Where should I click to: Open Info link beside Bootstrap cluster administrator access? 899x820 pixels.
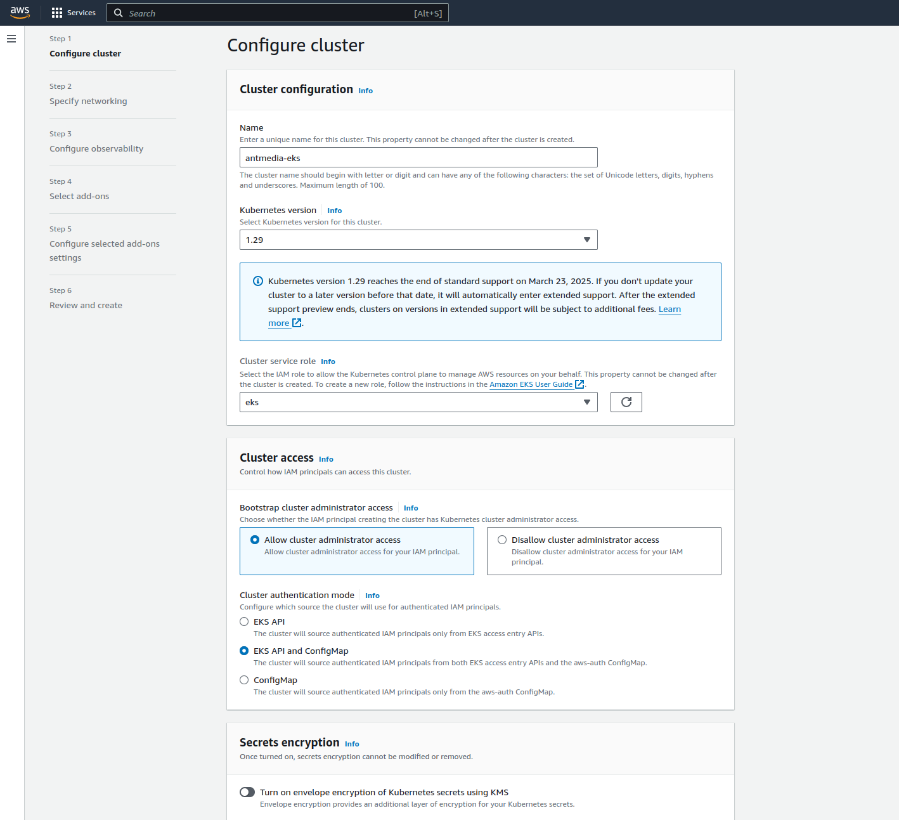click(411, 508)
